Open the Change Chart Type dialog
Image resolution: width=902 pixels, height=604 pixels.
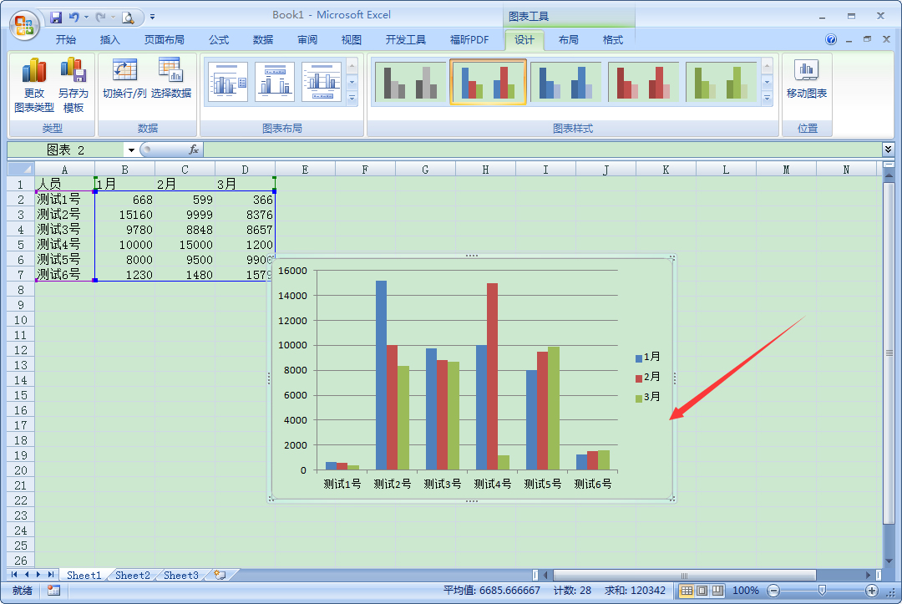[x=33, y=81]
